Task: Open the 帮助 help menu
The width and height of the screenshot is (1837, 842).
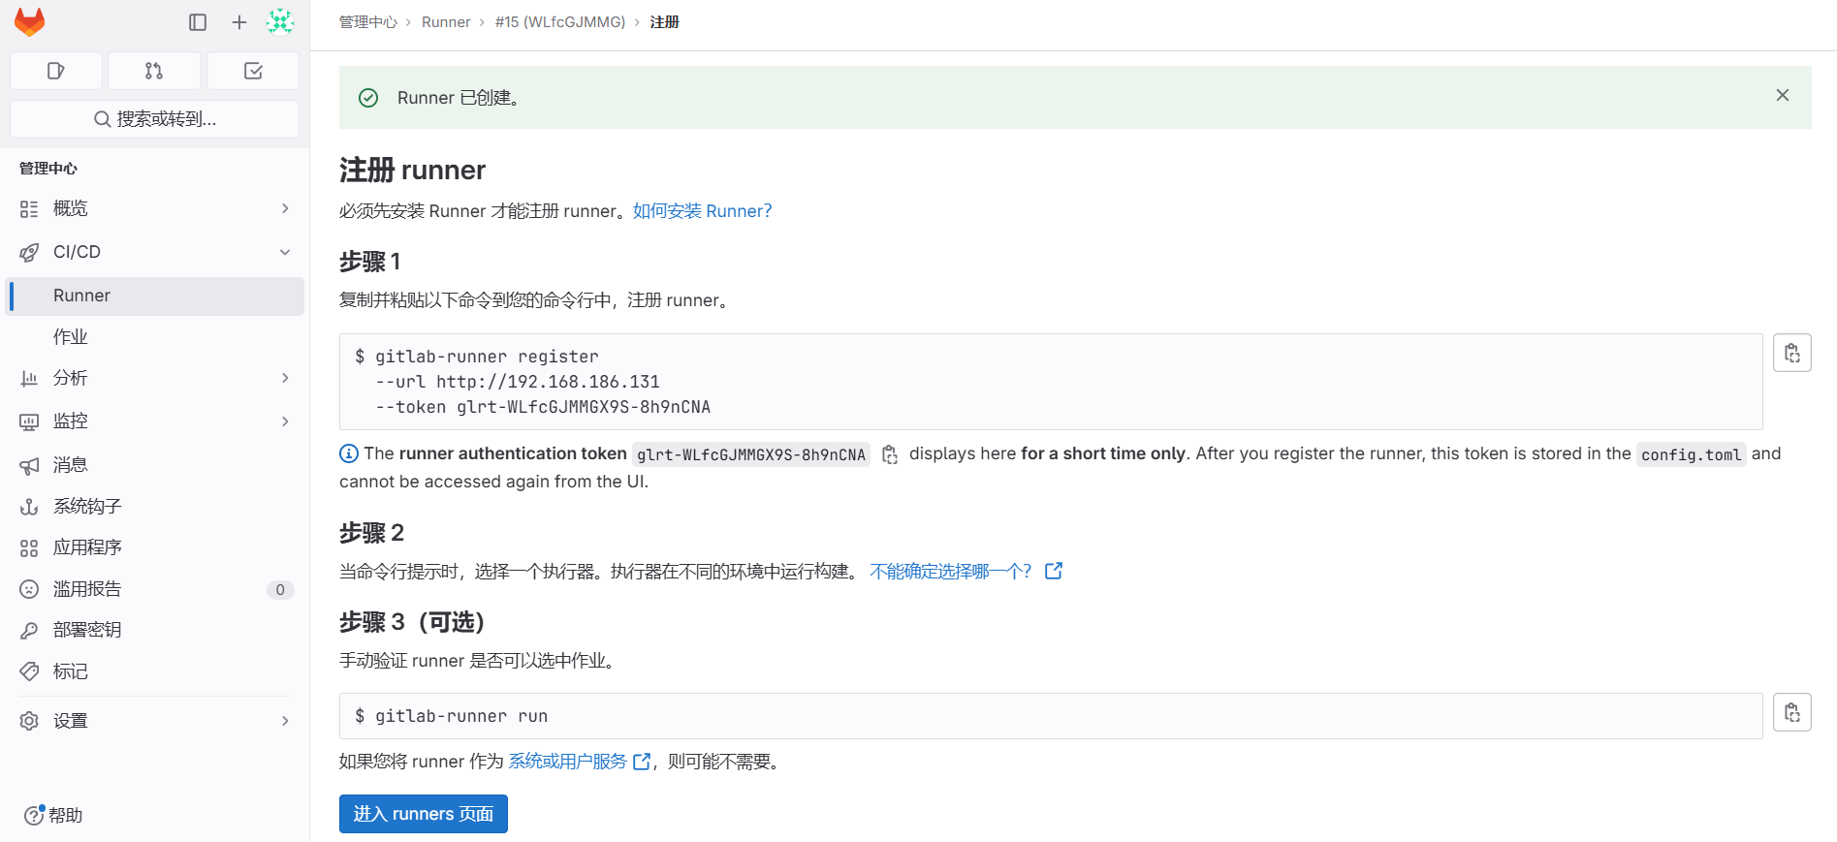Action: pos(53,815)
